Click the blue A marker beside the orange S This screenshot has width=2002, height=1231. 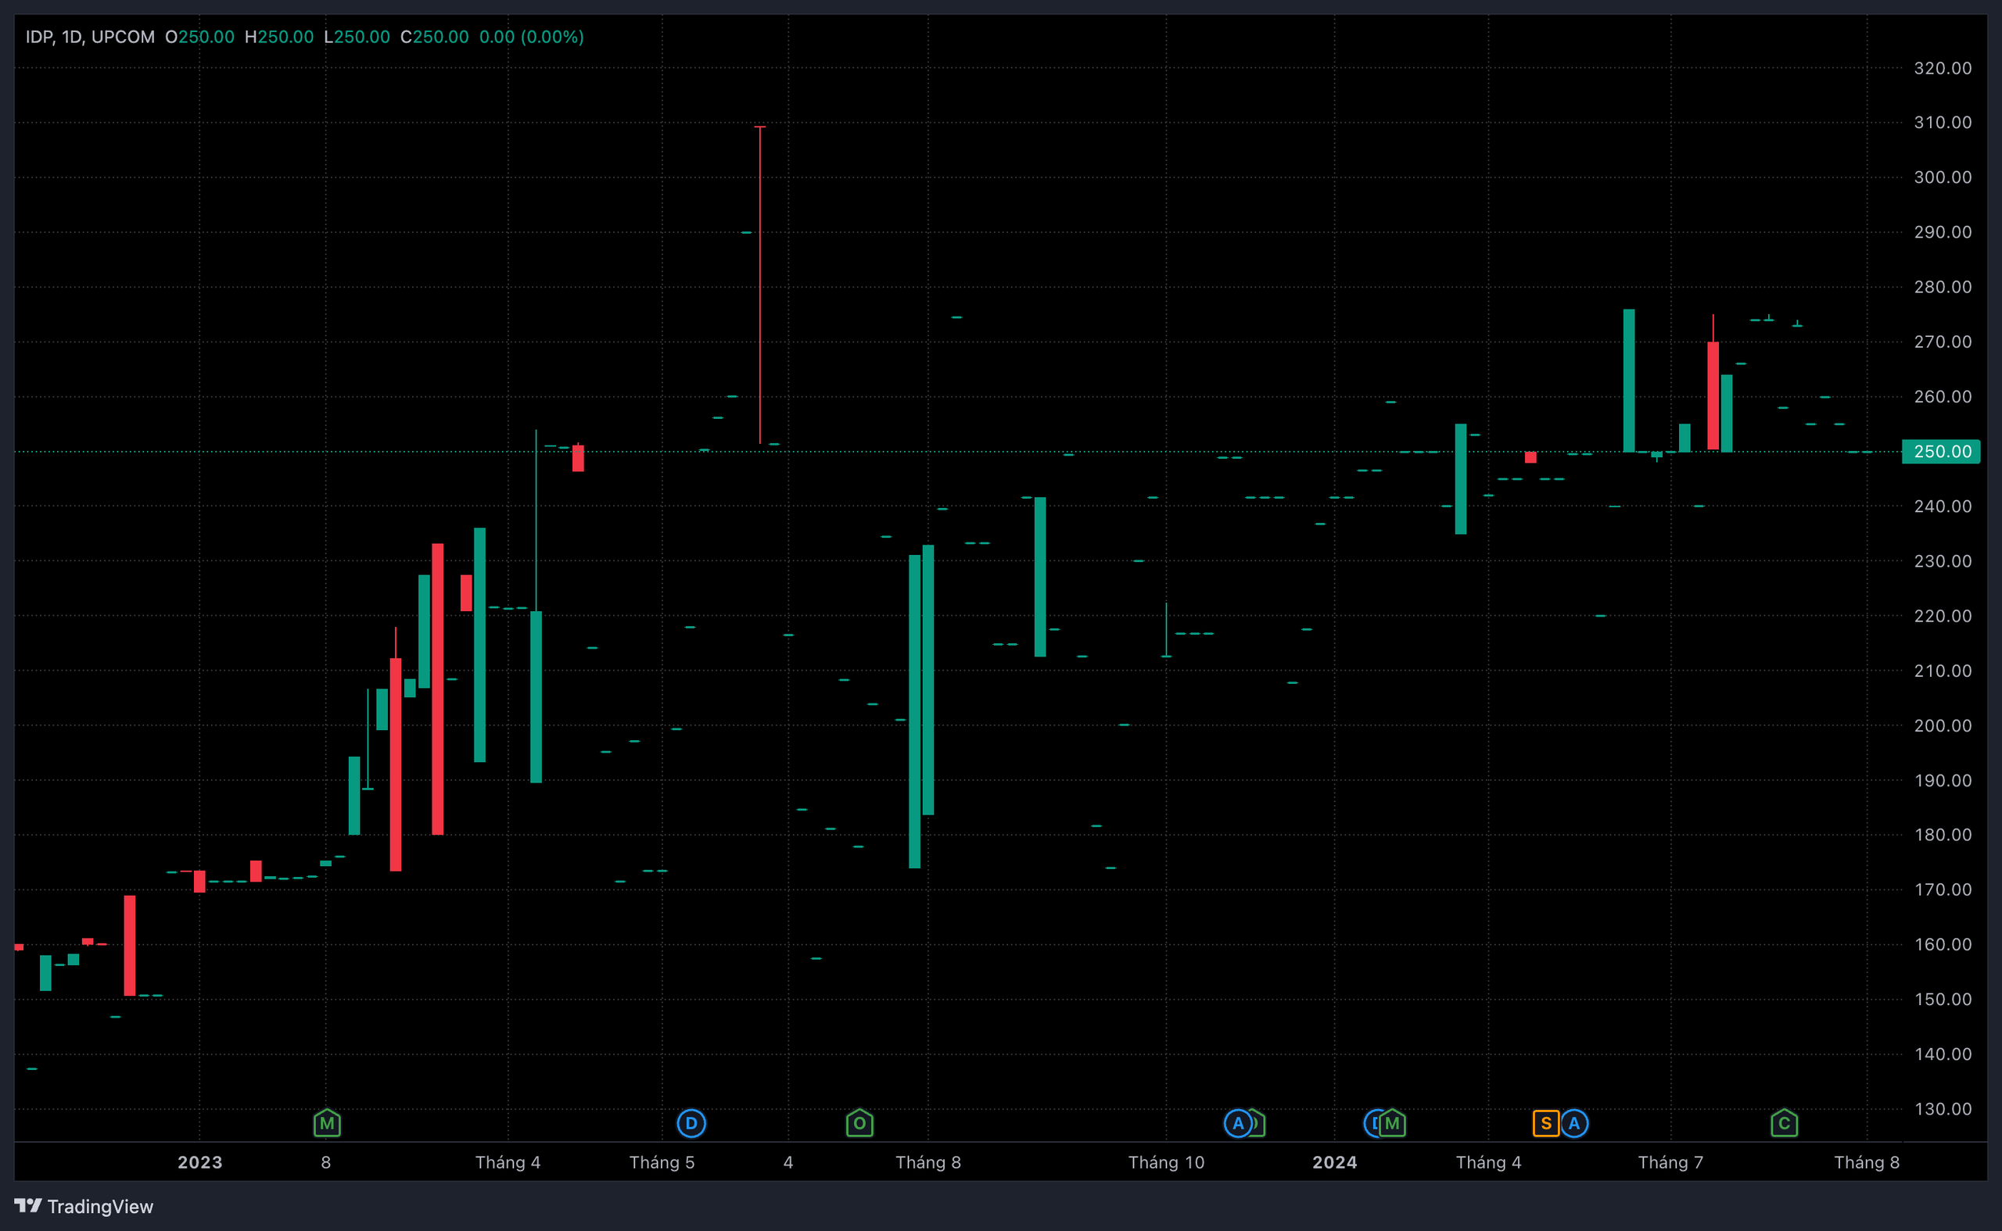point(1573,1124)
